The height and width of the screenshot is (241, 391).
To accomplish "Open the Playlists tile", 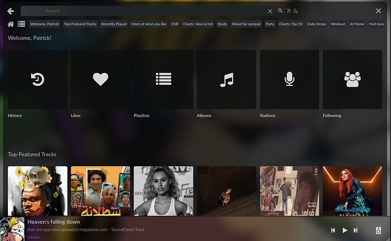I will (x=163, y=79).
